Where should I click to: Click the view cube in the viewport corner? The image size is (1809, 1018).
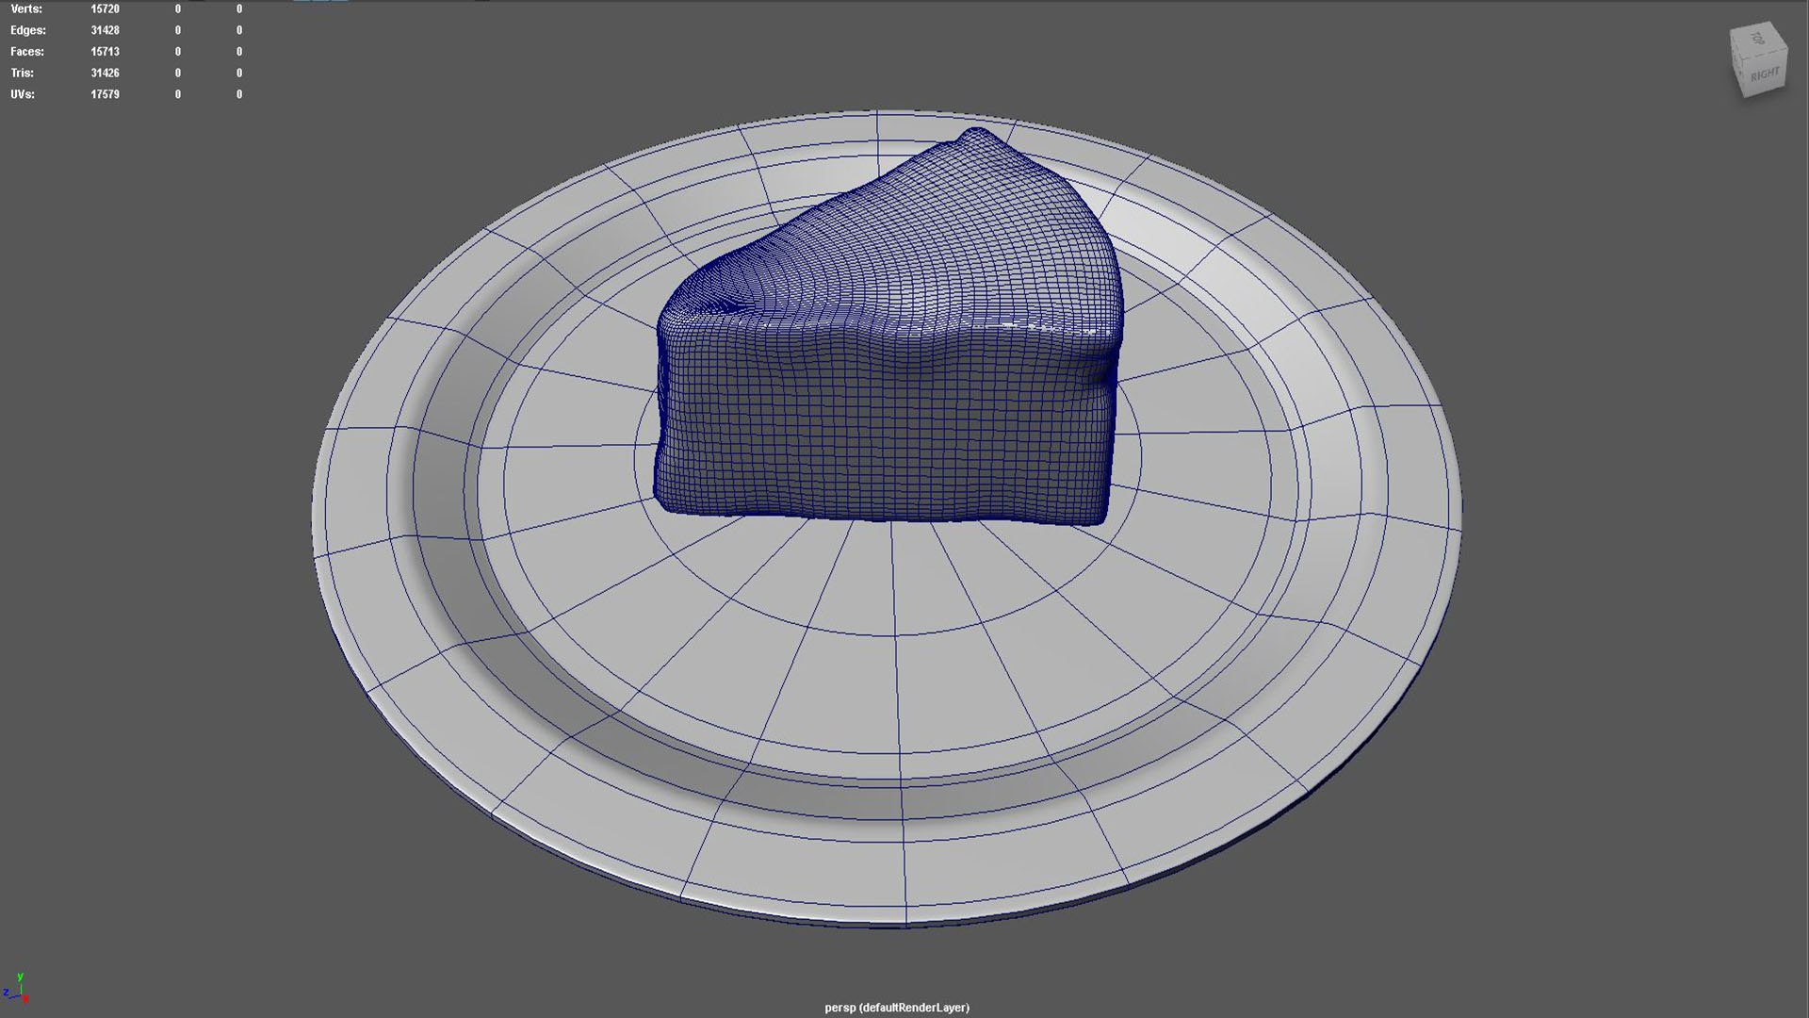(1758, 59)
